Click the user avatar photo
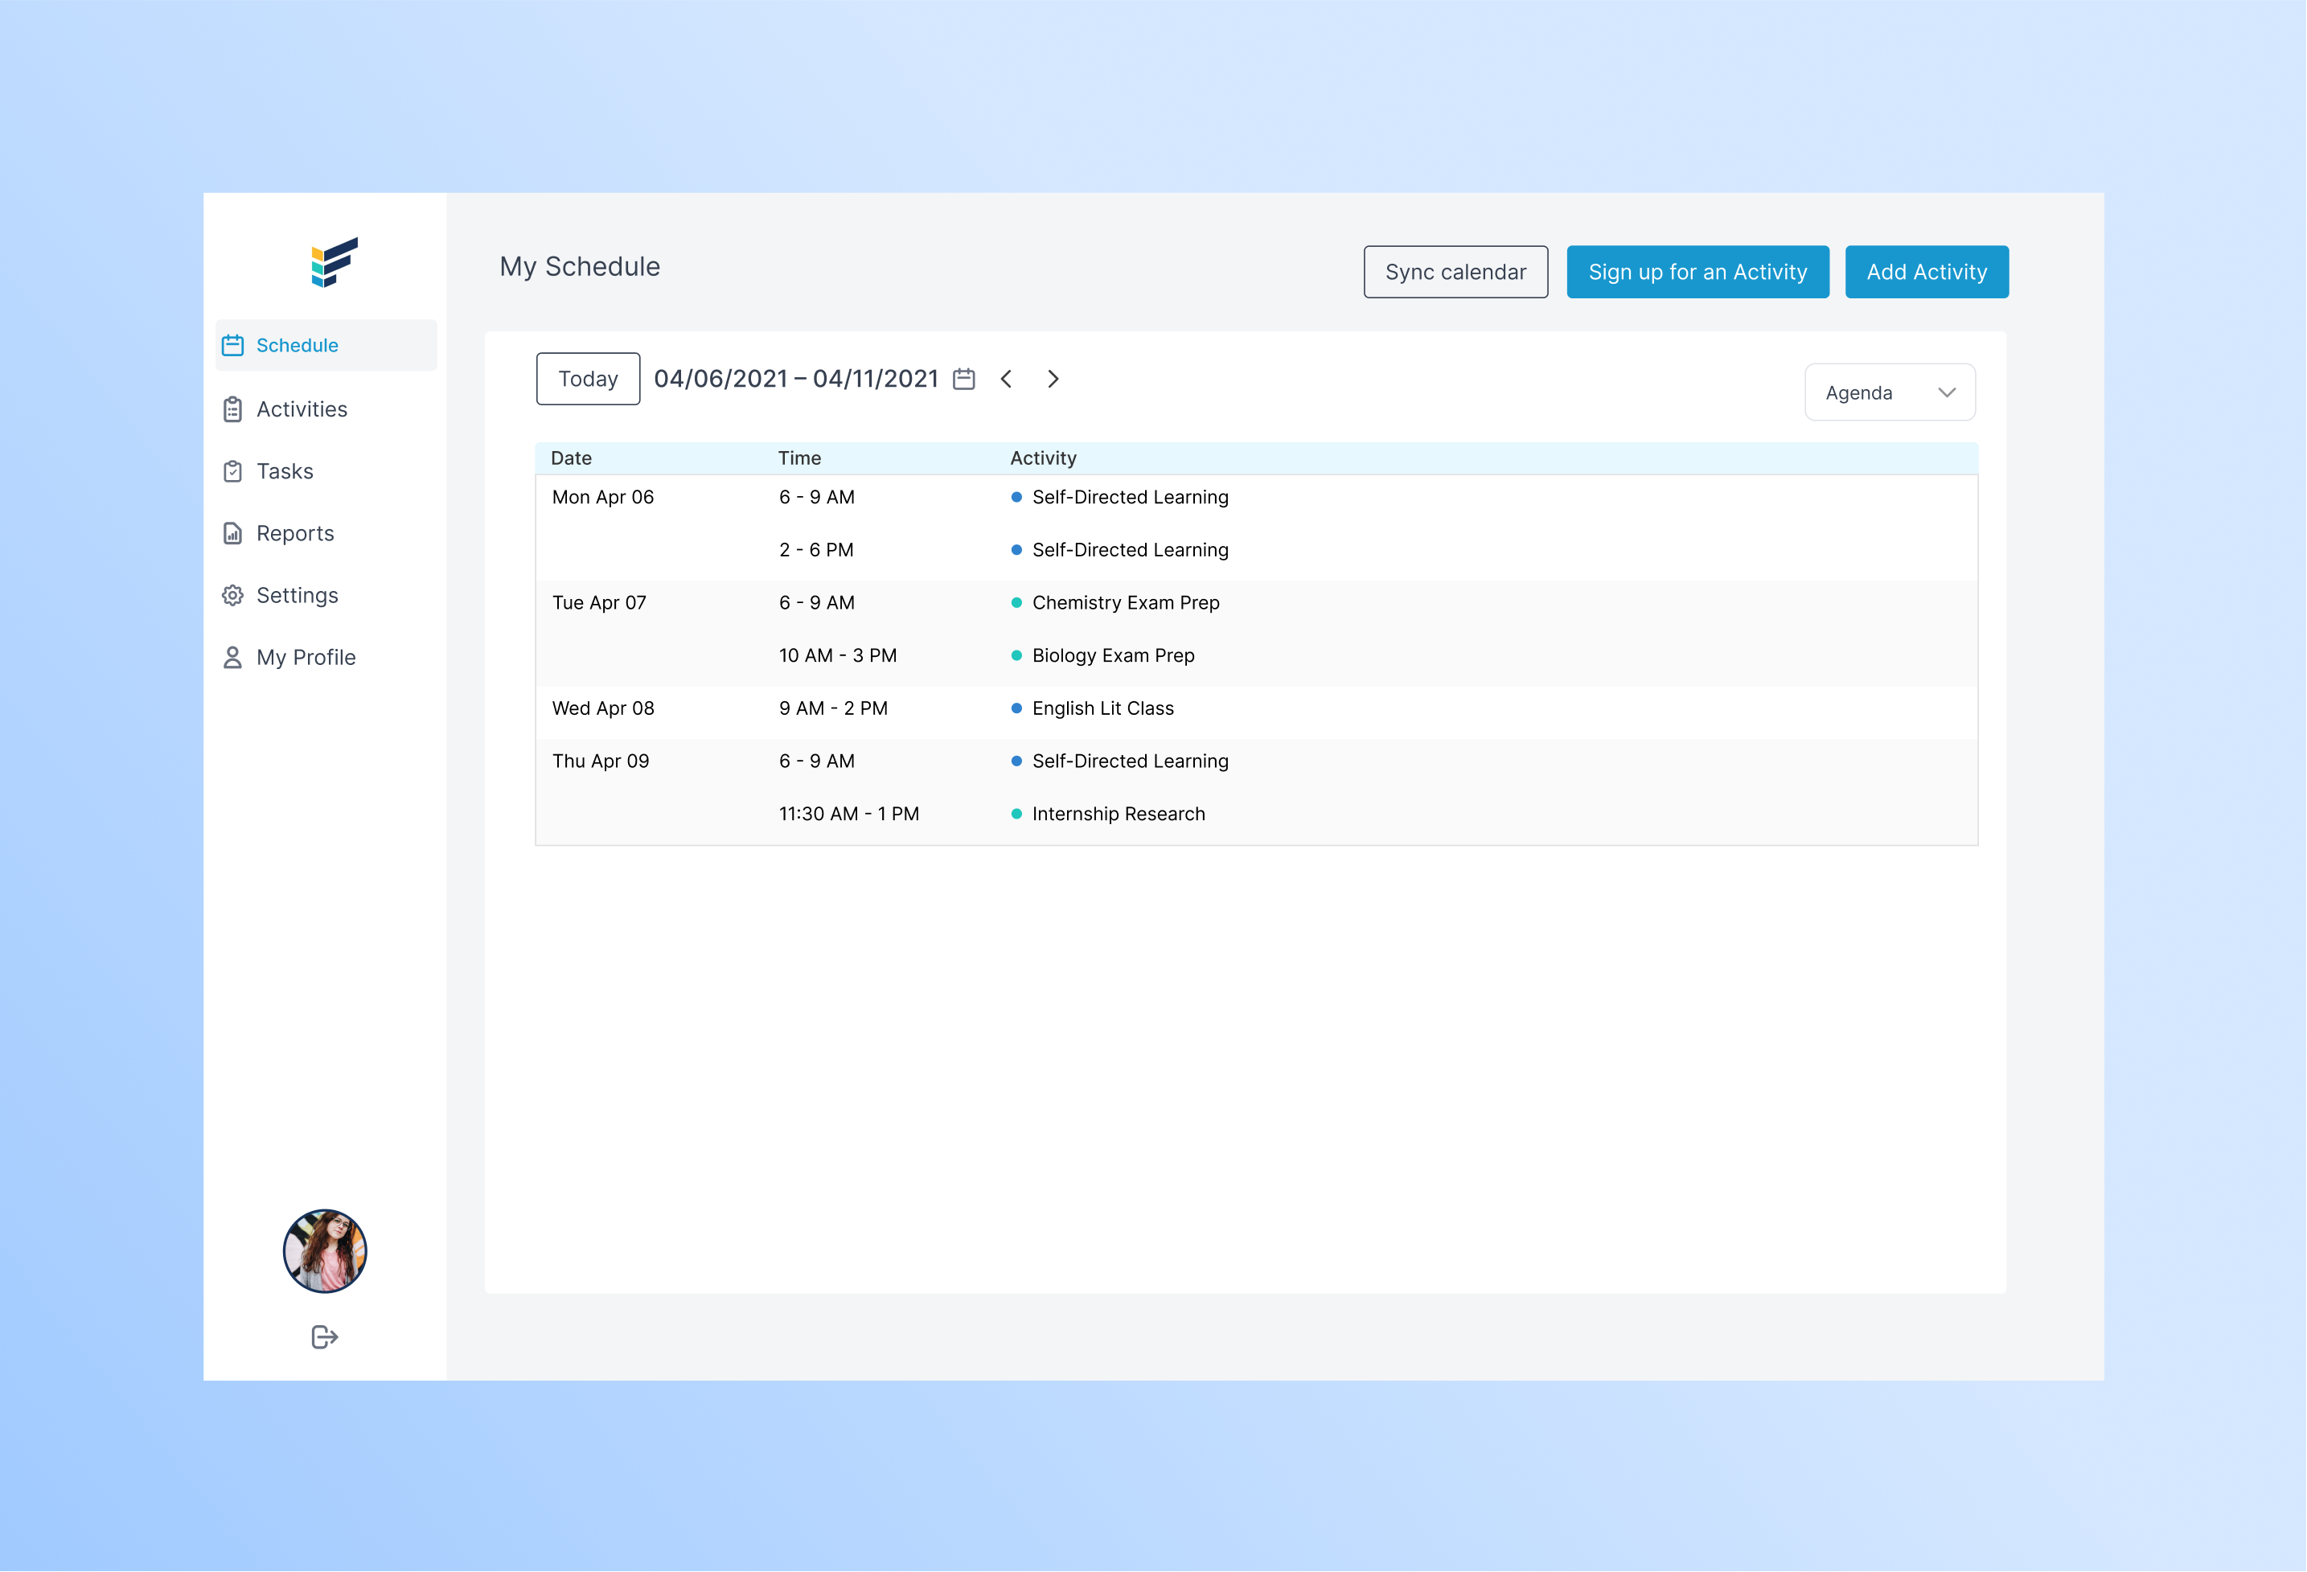 pyautogui.click(x=325, y=1250)
